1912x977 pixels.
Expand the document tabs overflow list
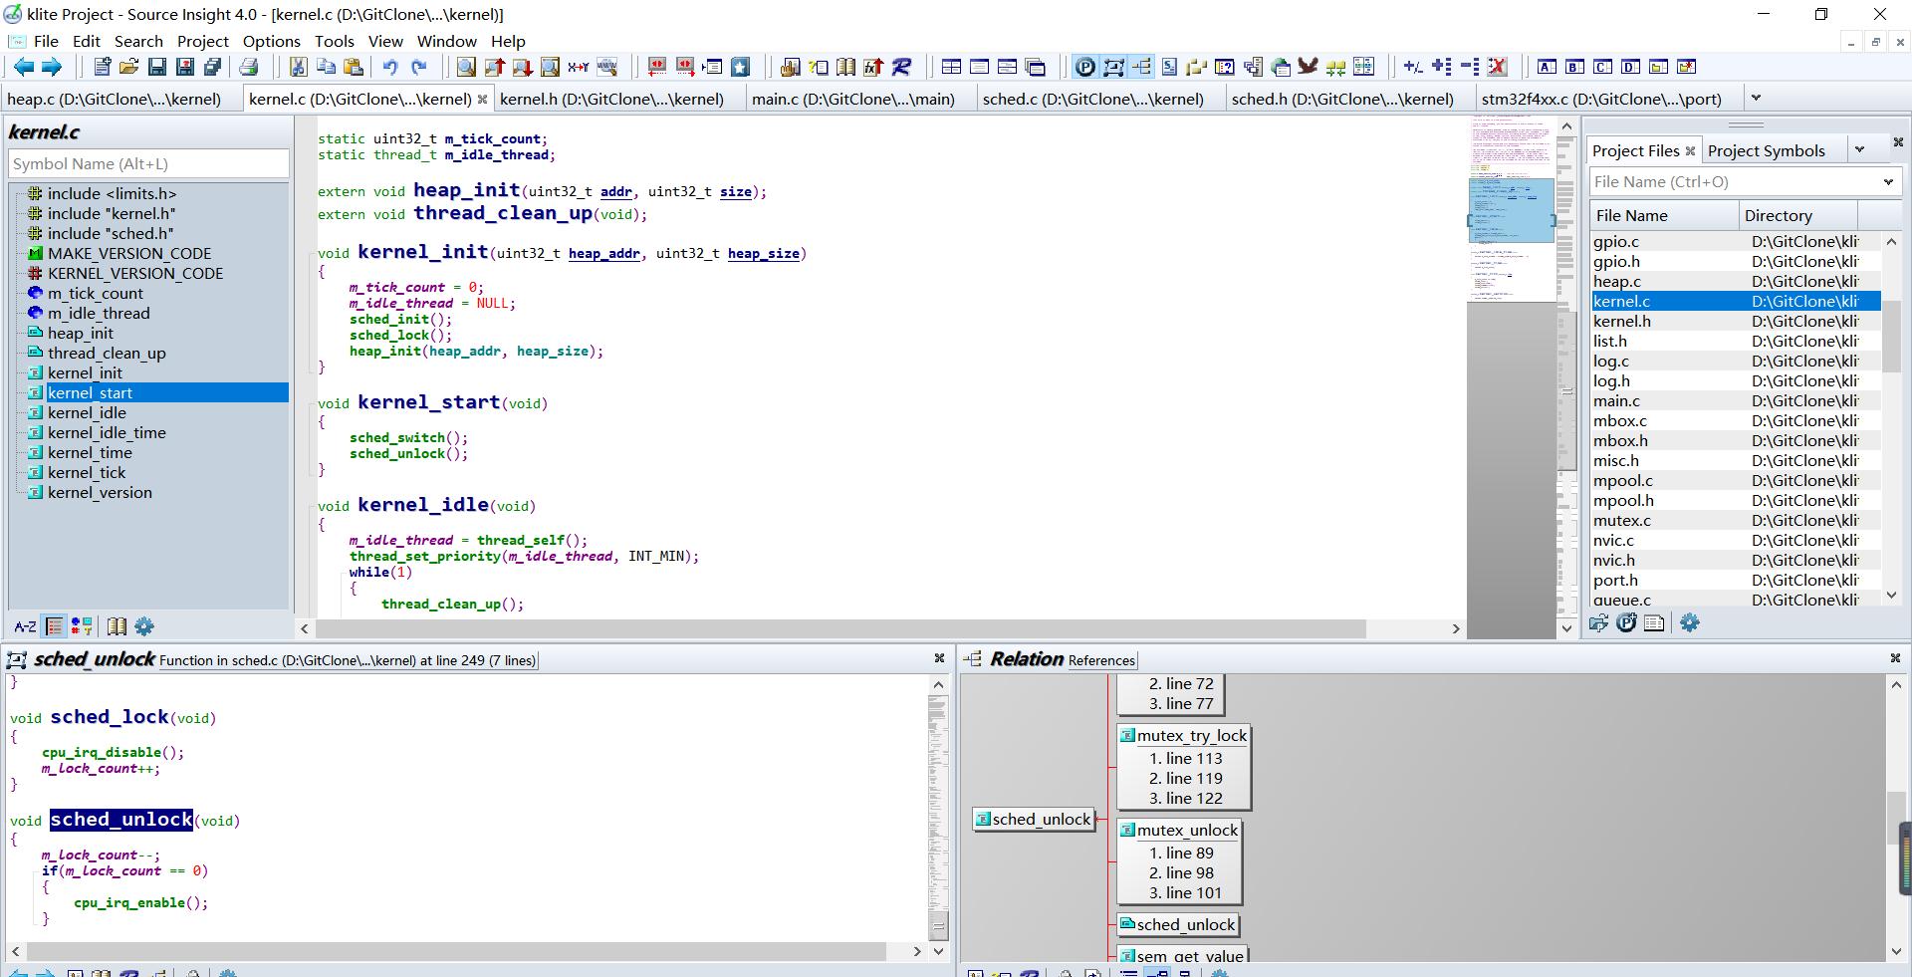[x=1756, y=98]
